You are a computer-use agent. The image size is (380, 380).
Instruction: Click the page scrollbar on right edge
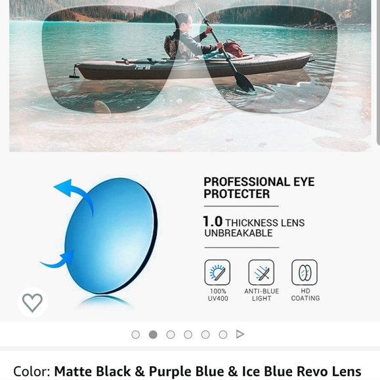[378, 73]
